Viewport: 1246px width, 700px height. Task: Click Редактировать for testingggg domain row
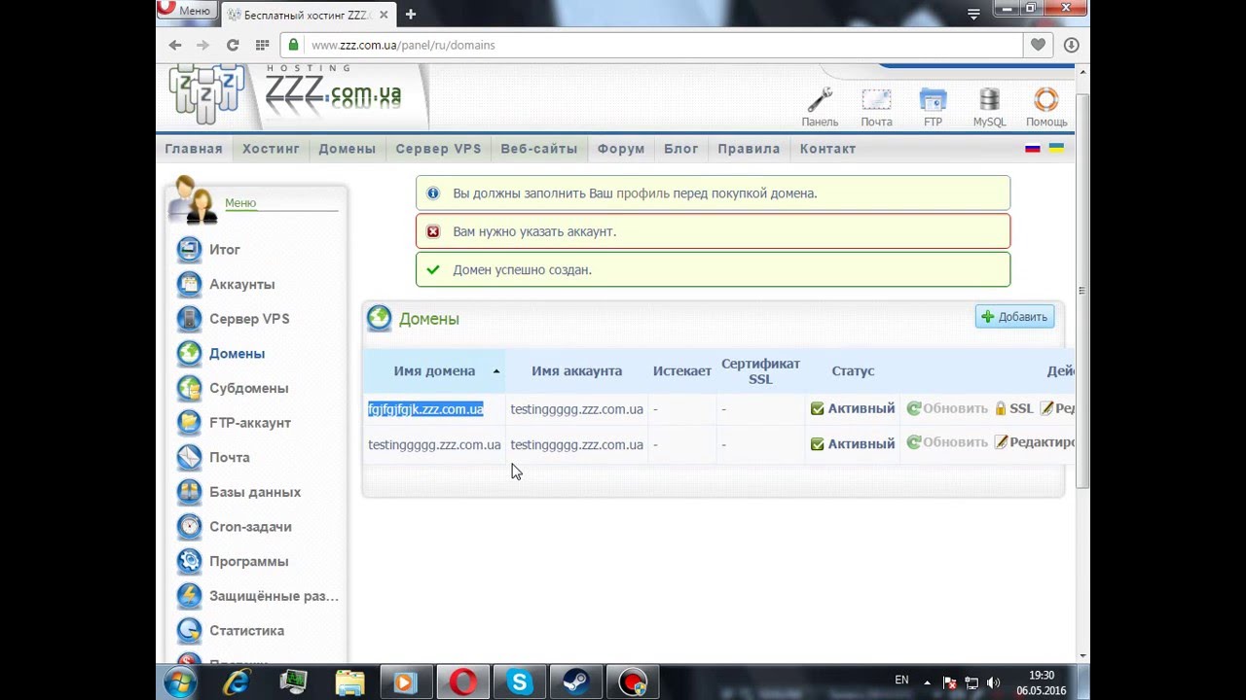(x=1035, y=442)
